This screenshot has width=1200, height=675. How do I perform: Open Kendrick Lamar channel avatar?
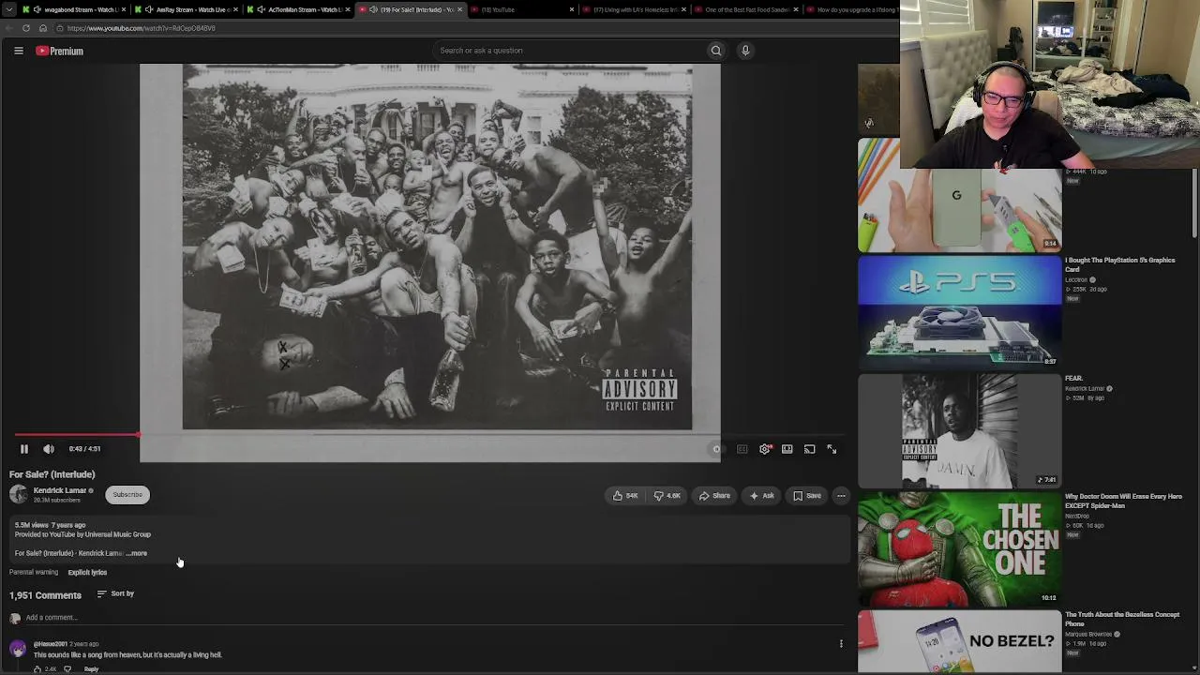click(x=19, y=494)
